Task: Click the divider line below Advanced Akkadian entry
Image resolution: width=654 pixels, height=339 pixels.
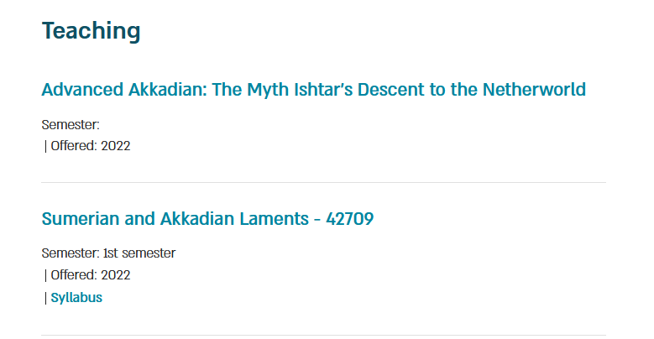Action: point(324,182)
